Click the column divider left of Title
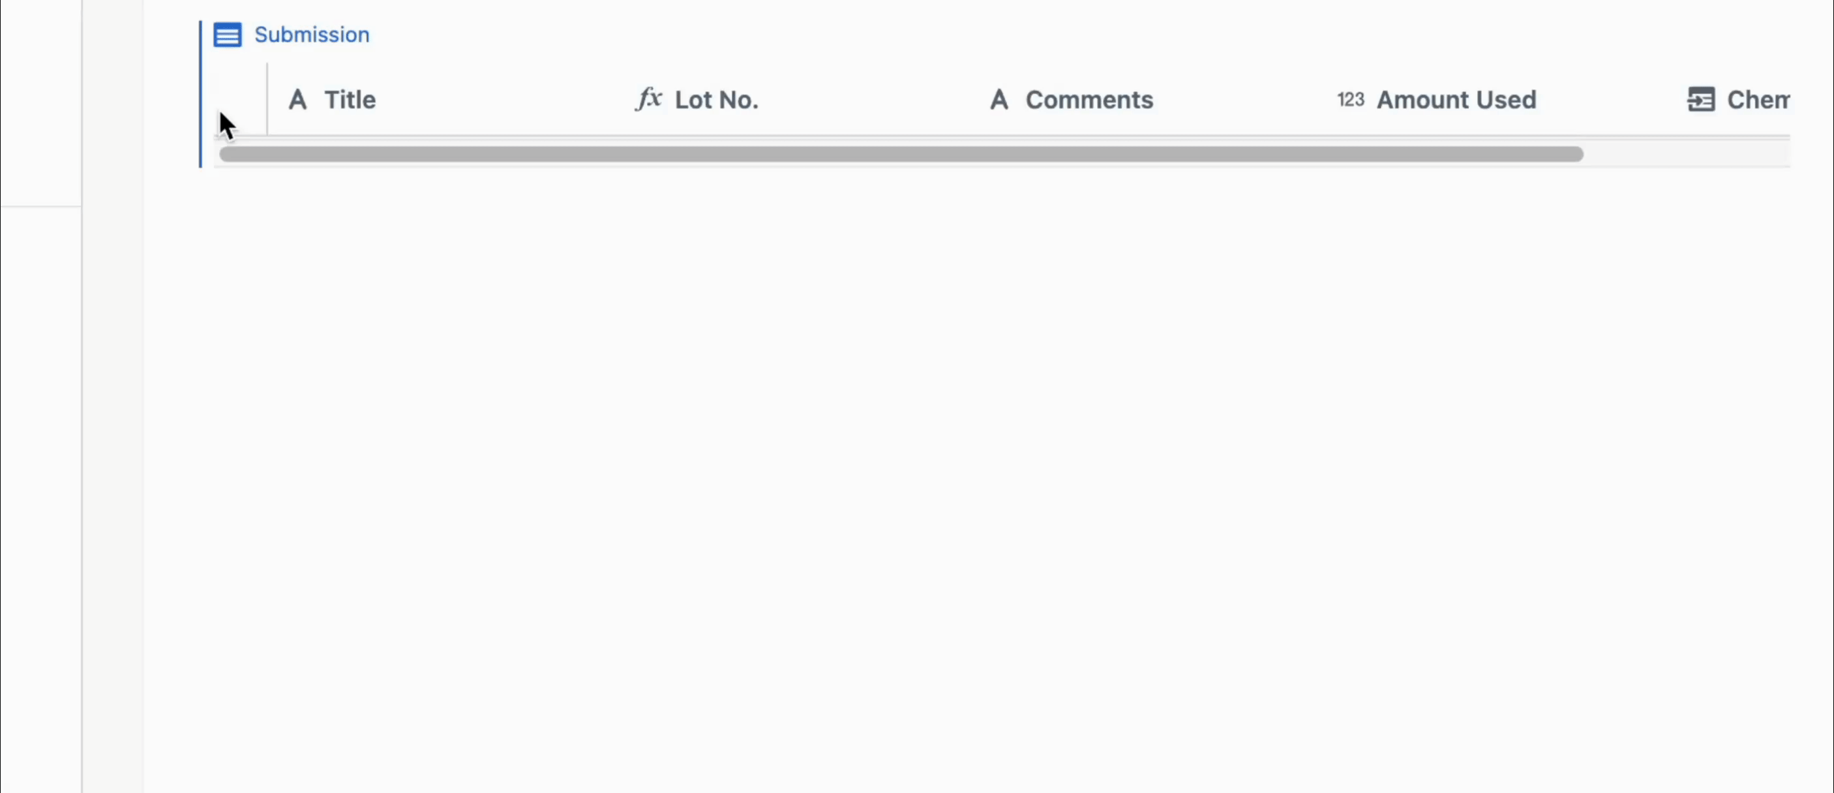Screen dimensions: 1834x793 pos(267,99)
